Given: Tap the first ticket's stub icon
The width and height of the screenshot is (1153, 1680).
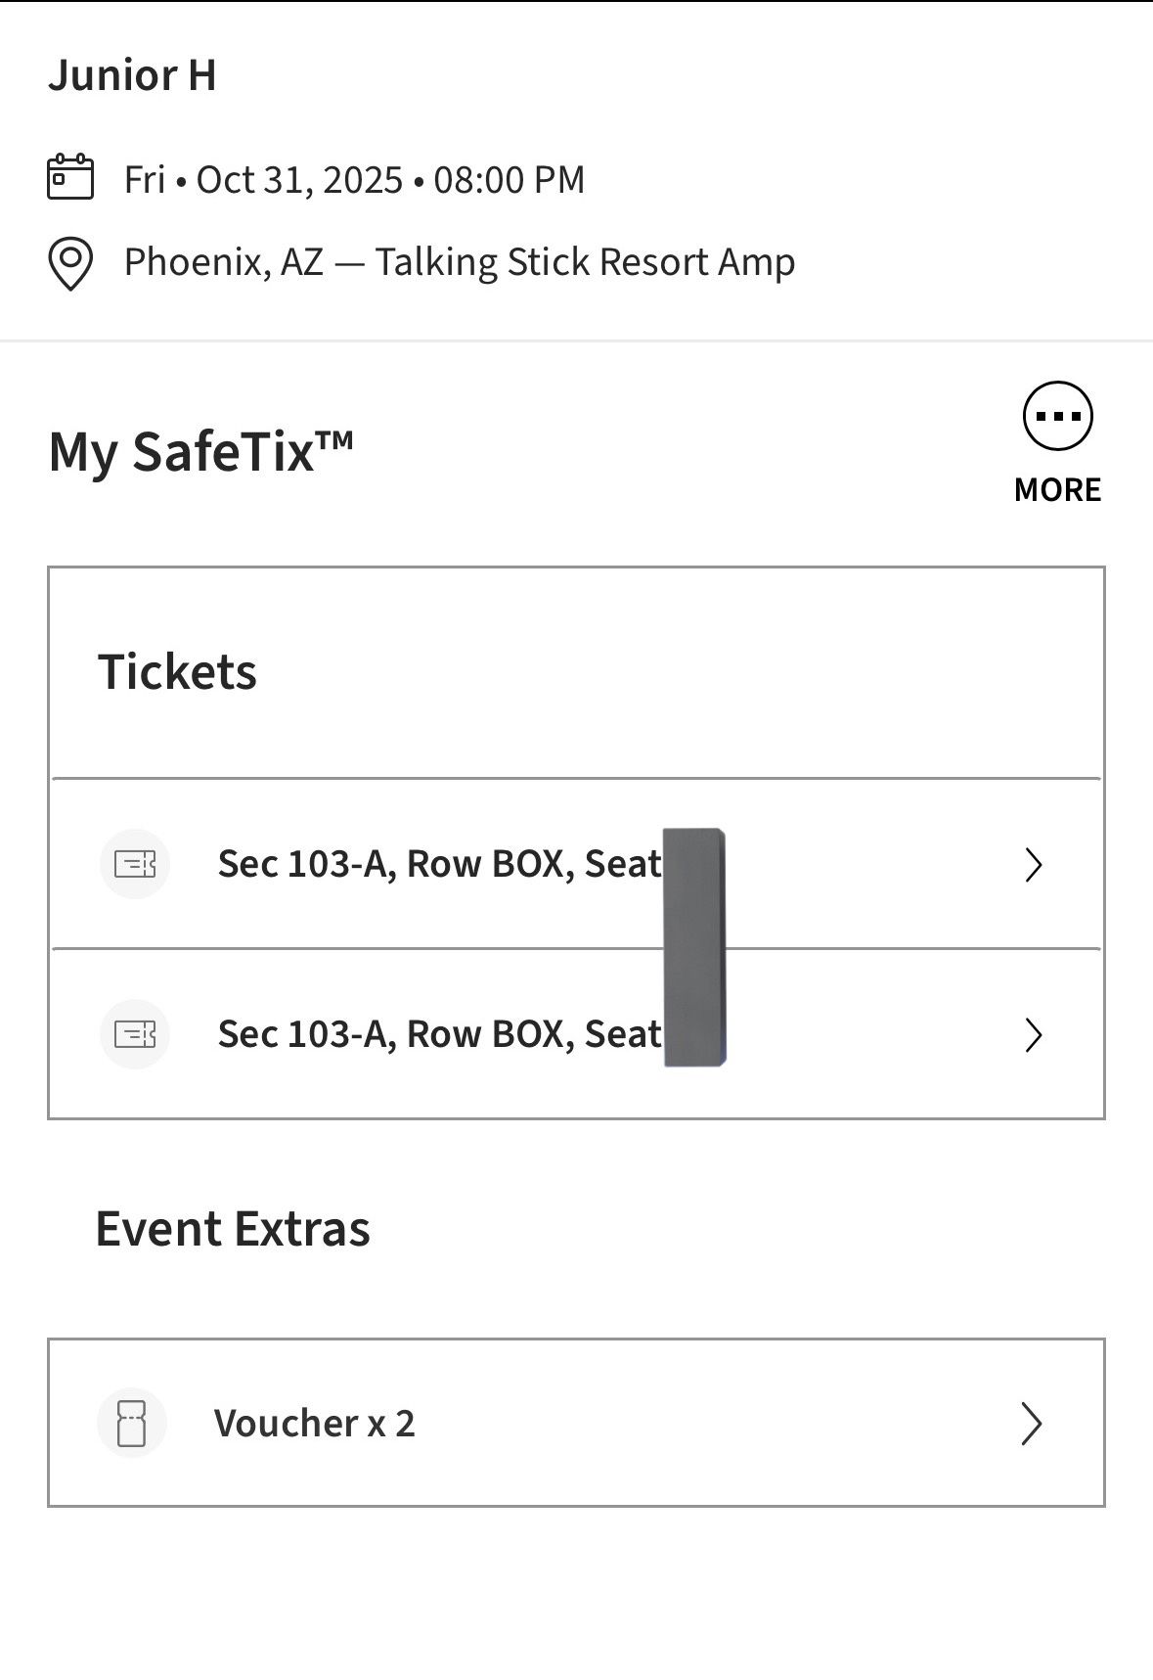Looking at the screenshot, I should tap(135, 864).
